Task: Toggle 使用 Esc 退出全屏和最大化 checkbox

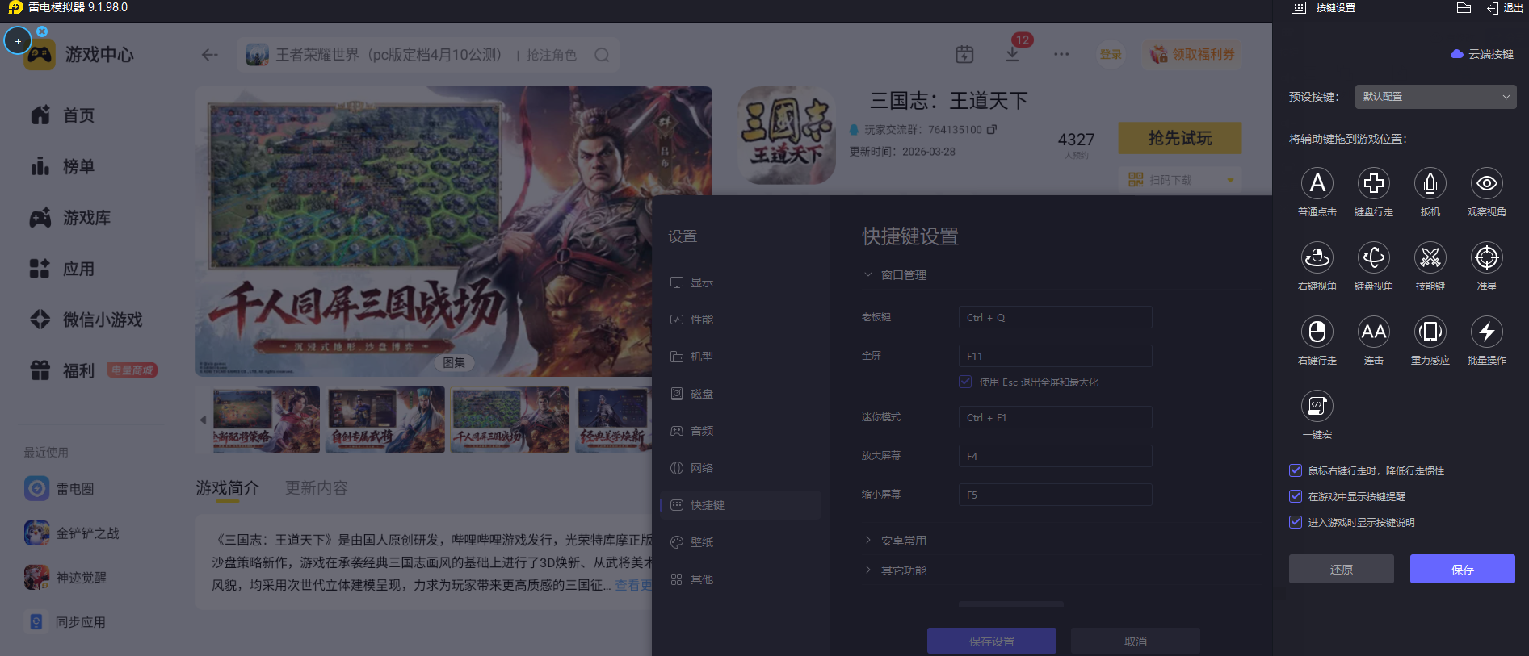Action: [965, 382]
